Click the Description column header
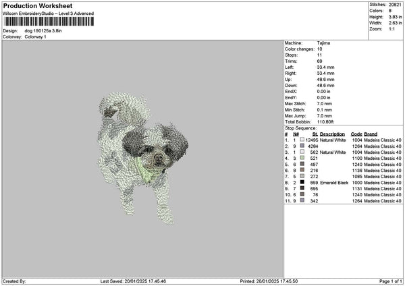 pyautogui.click(x=333, y=134)
